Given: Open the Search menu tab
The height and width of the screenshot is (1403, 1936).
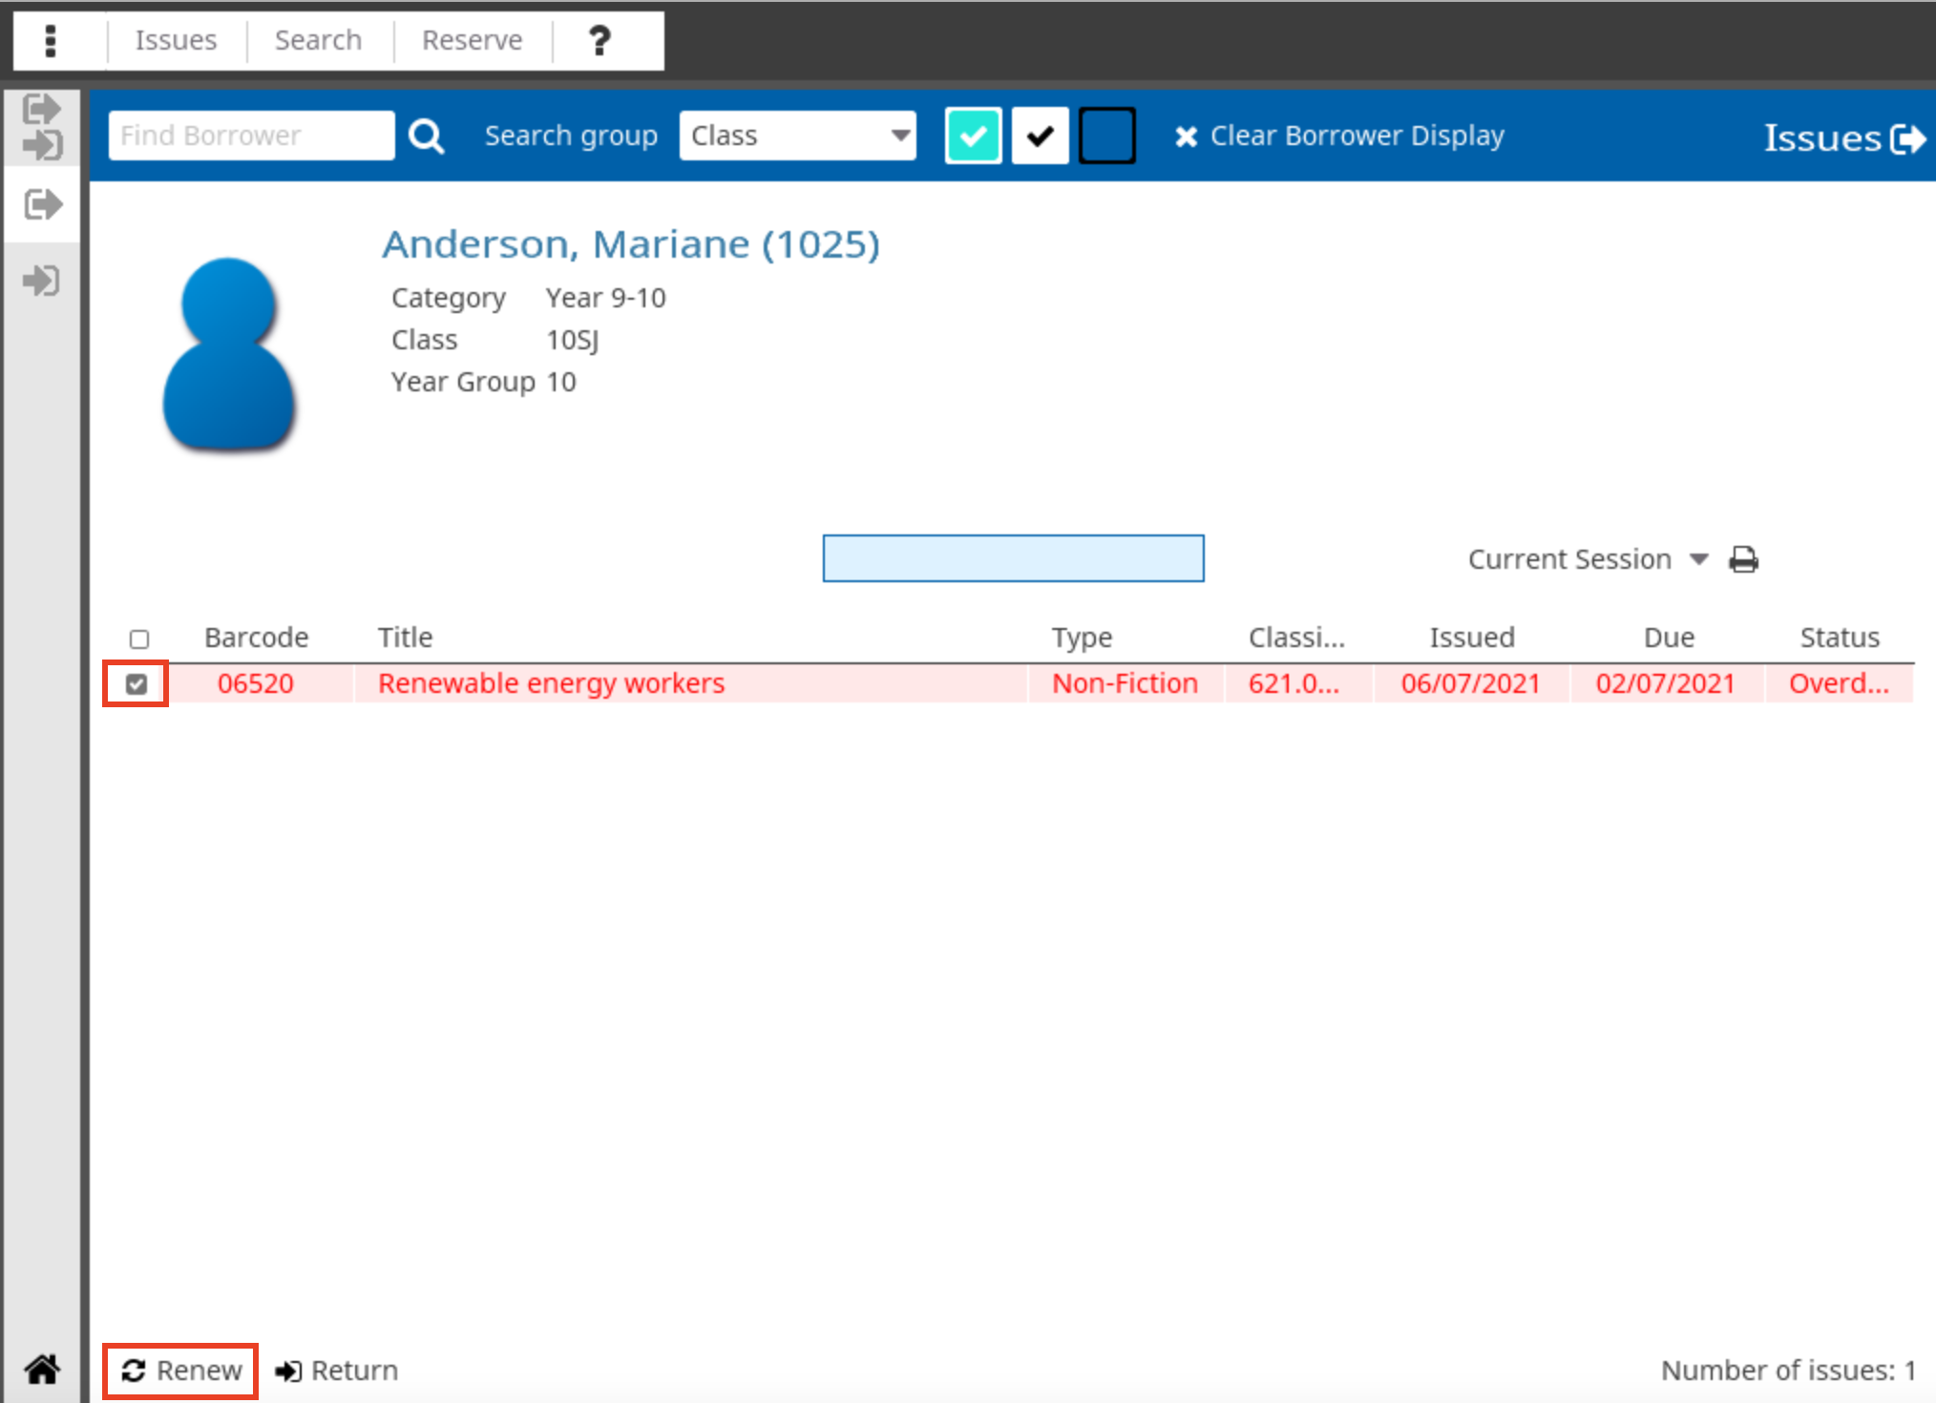Looking at the screenshot, I should (318, 40).
